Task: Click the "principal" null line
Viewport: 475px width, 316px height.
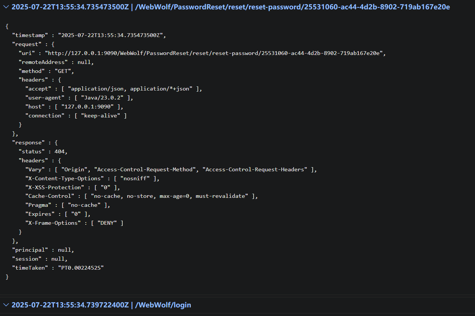Action: click(43, 250)
